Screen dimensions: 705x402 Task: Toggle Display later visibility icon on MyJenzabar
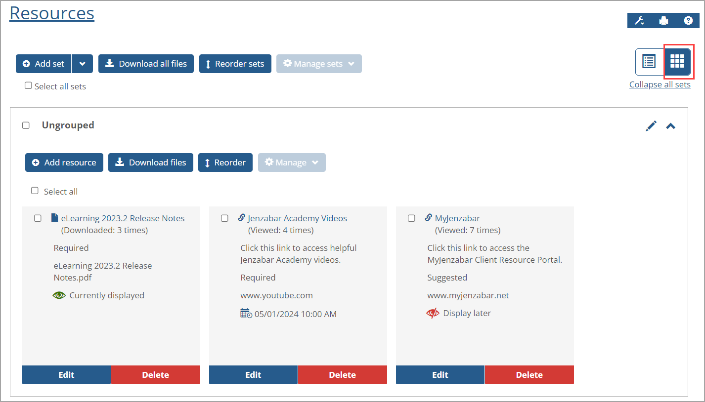(x=433, y=313)
